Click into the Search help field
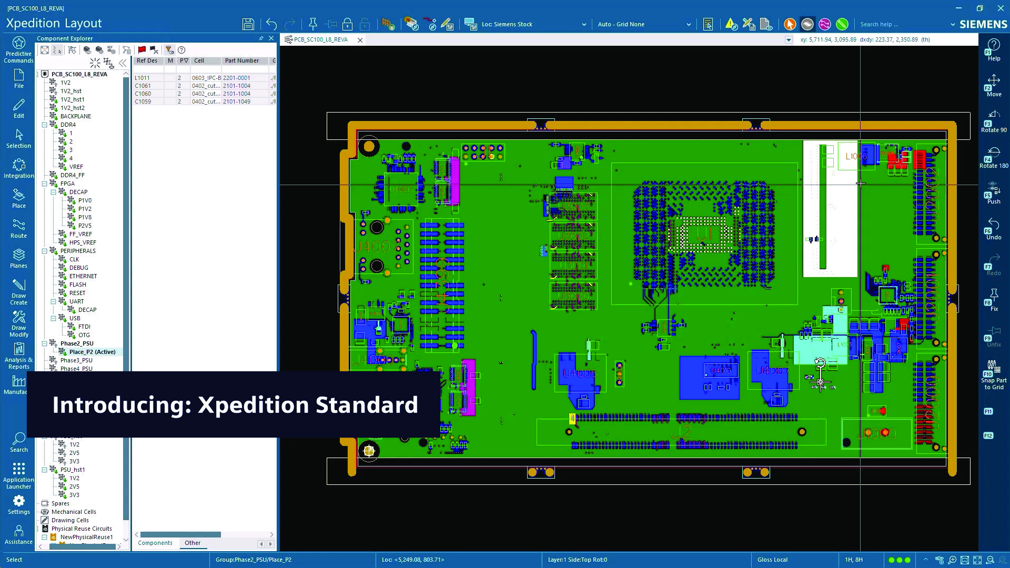 [903, 24]
